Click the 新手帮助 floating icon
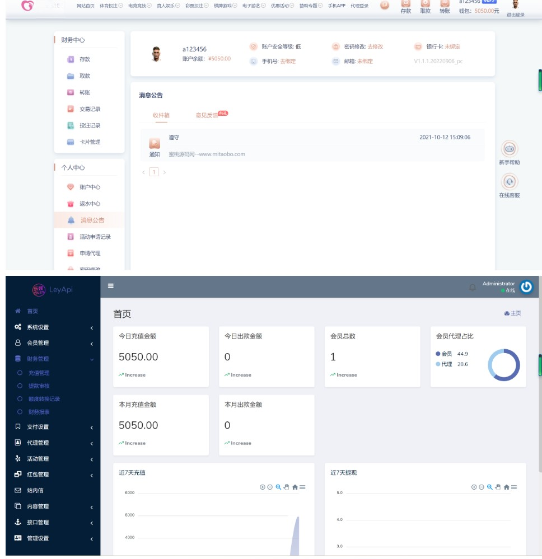The image size is (542, 559). point(509,149)
